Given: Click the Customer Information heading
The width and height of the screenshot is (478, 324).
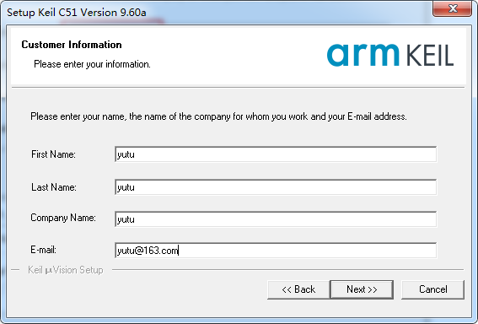Looking at the screenshot, I should pyautogui.click(x=72, y=45).
